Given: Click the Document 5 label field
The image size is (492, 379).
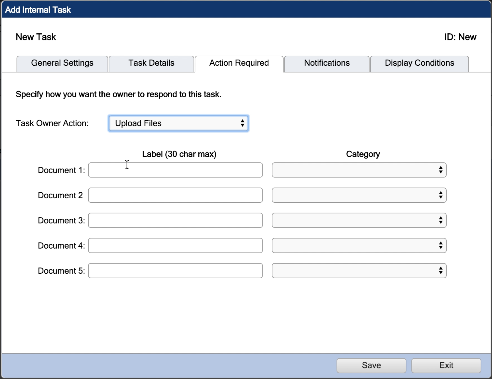Looking at the screenshot, I should (x=175, y=271).
